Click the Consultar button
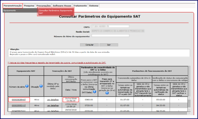This screenshot has height=119, width=198. (x=90, y=45)
